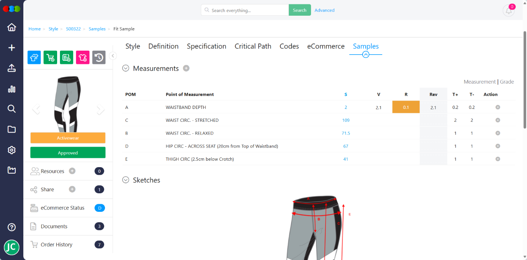Open the Specification tab
Image resolution: width=527 pixels, height=260 pixels.
pos(206,46)
